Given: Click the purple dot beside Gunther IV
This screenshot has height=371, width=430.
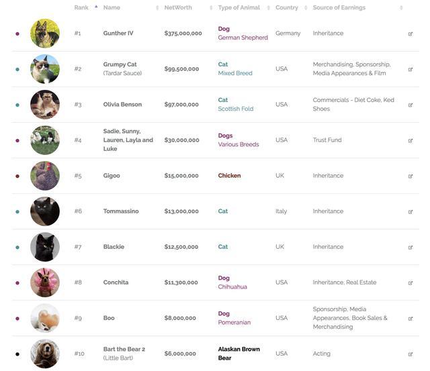Looking at the screenshot, I should click(17, 34).
